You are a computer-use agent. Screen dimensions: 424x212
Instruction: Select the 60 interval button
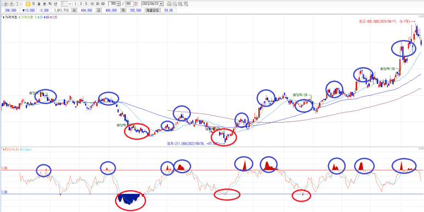(x=103, y=4)
